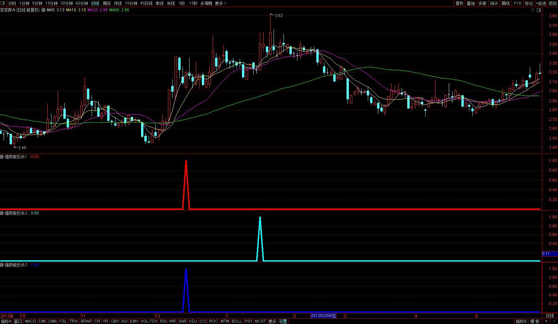Apply the ASI indicator

pos(124,321)
